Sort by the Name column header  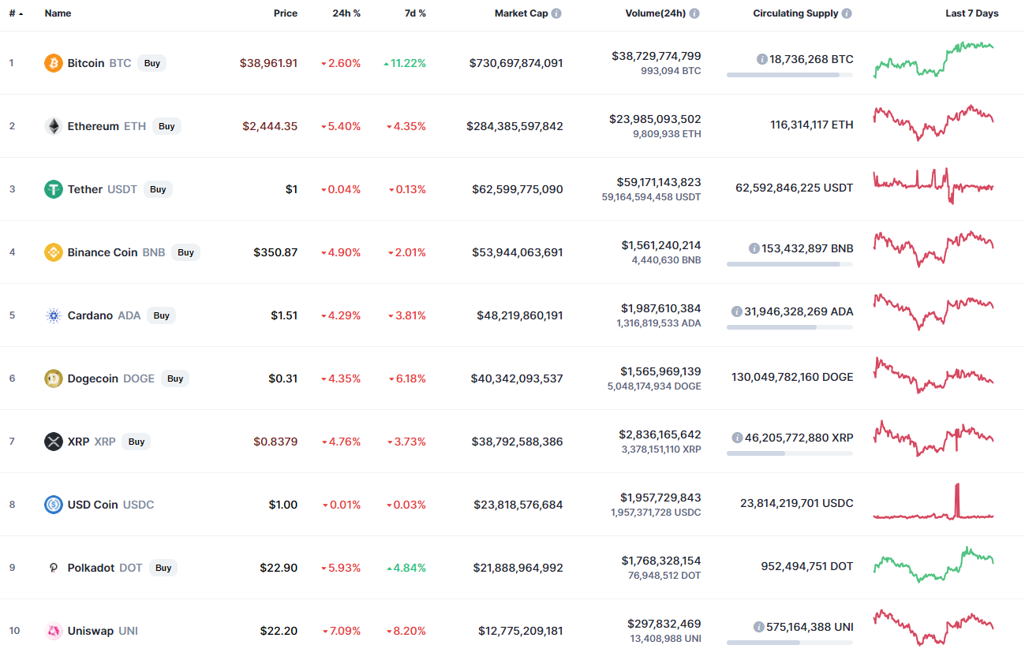[58, 13]
